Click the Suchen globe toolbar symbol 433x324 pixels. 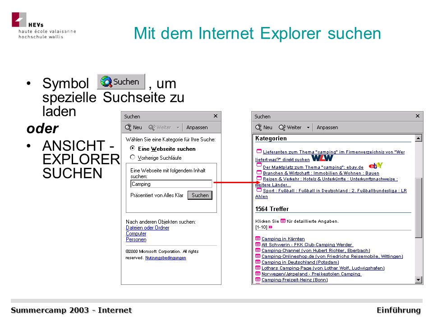click(x=121, y=81)
